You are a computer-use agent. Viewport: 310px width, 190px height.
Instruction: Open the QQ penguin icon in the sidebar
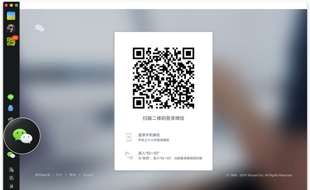[11, 108]
